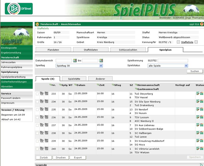Follow the Staffelliste link

pos(187,42)
